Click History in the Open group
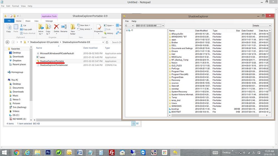Viewport: 278px width, 156px height. coord(109,33)
